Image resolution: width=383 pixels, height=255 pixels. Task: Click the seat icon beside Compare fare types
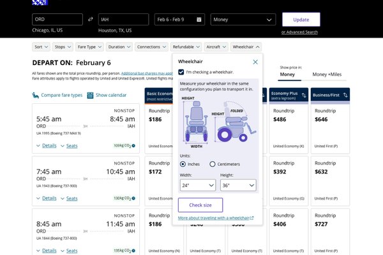pyautogui.click(x=35, y=95)
